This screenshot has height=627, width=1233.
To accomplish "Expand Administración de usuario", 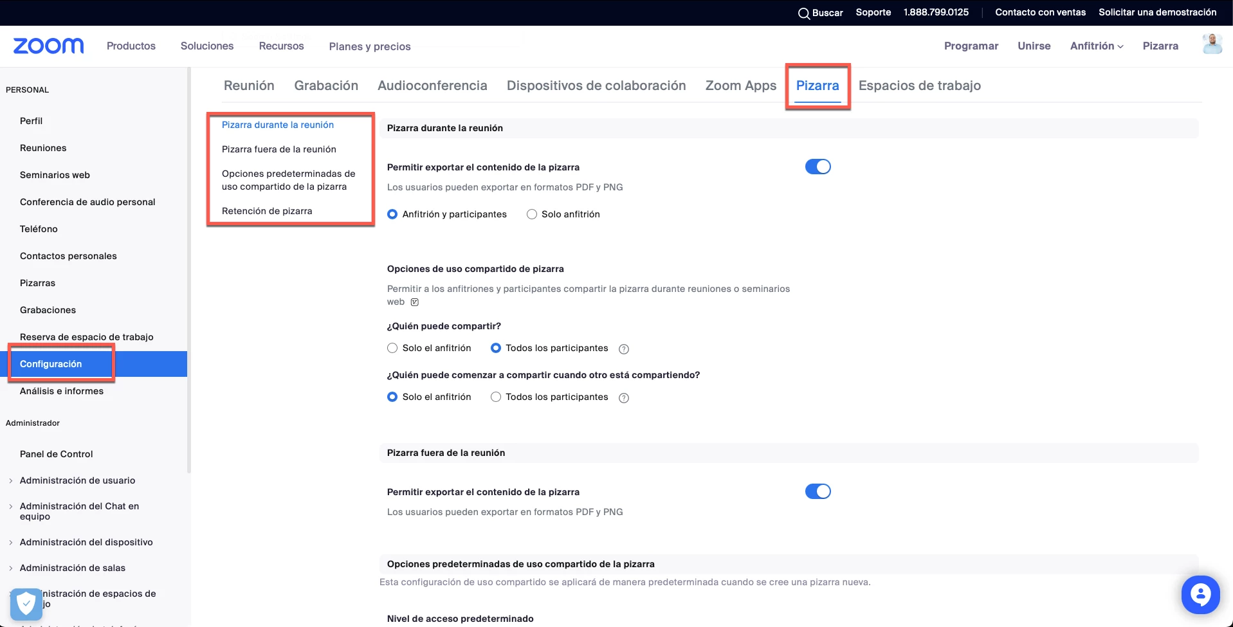I will [10, 480].
